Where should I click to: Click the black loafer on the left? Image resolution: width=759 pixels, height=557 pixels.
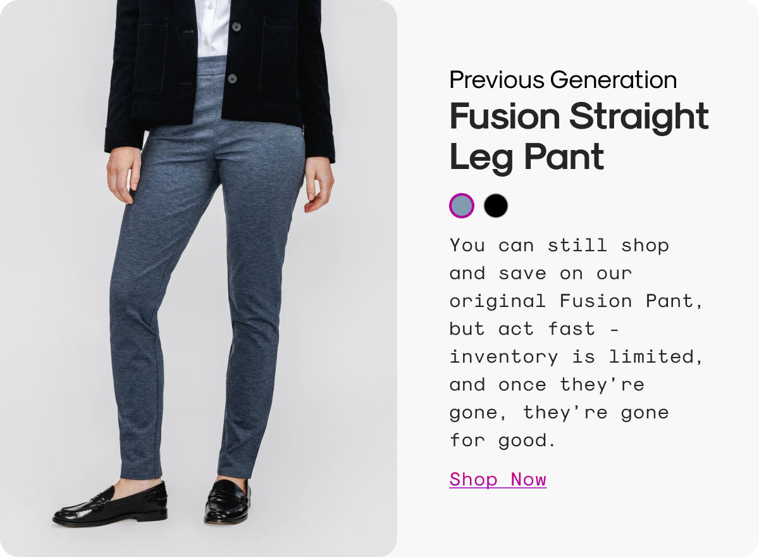[x=109, y=504]
